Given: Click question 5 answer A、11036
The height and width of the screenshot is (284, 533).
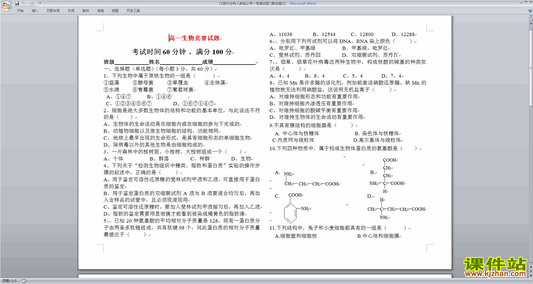Looking at the screenshot, I should coord(281,34).
